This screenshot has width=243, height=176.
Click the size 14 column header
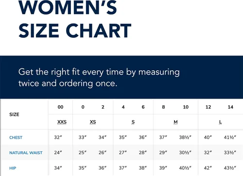point(230,107)
